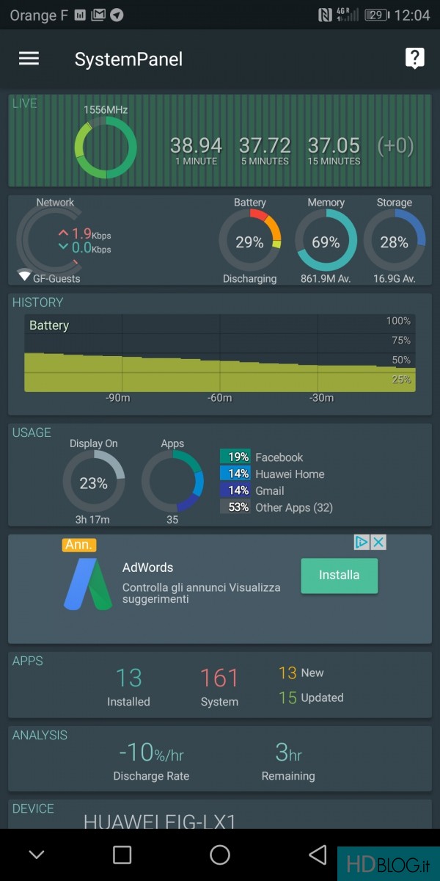Open the CPU frequency ring gauge
The width and height of the screenshot is (440, 881).
(x=106, y=148)
